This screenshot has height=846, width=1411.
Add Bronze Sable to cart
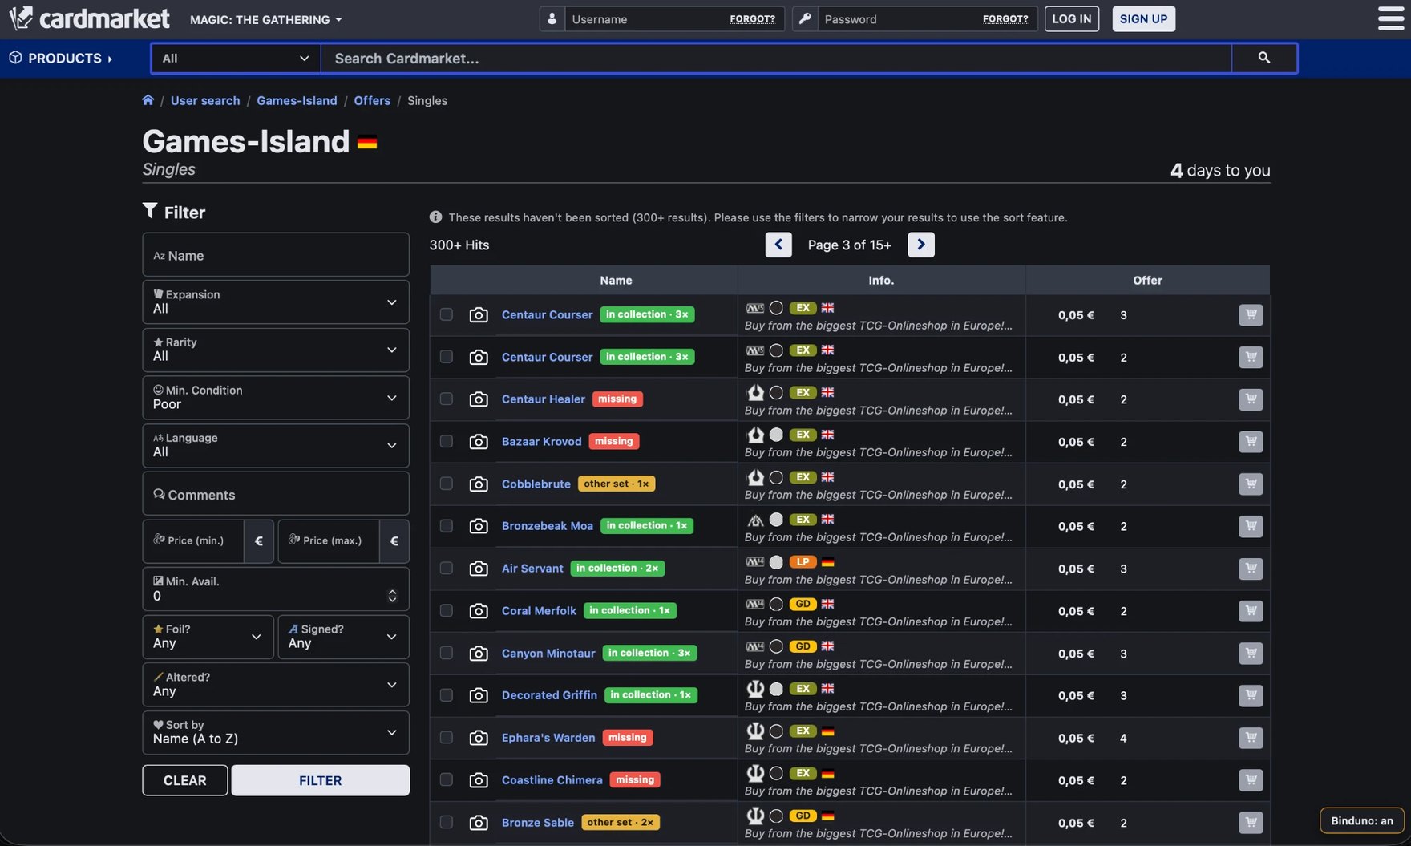point(1251,823)
